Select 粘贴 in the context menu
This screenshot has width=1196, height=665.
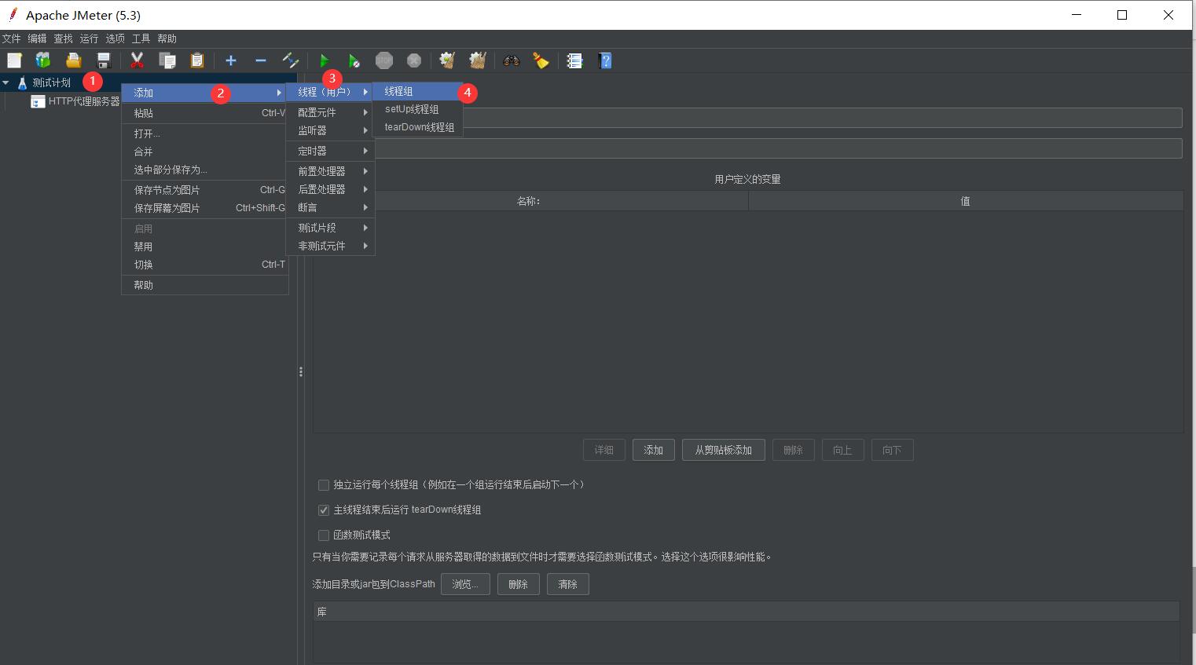(x=204, y=113)
